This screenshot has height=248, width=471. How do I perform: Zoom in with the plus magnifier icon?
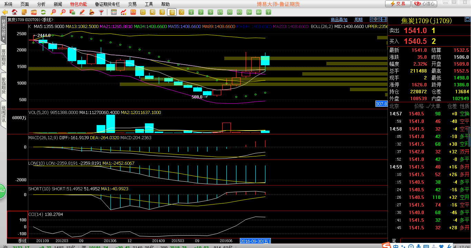53,12
